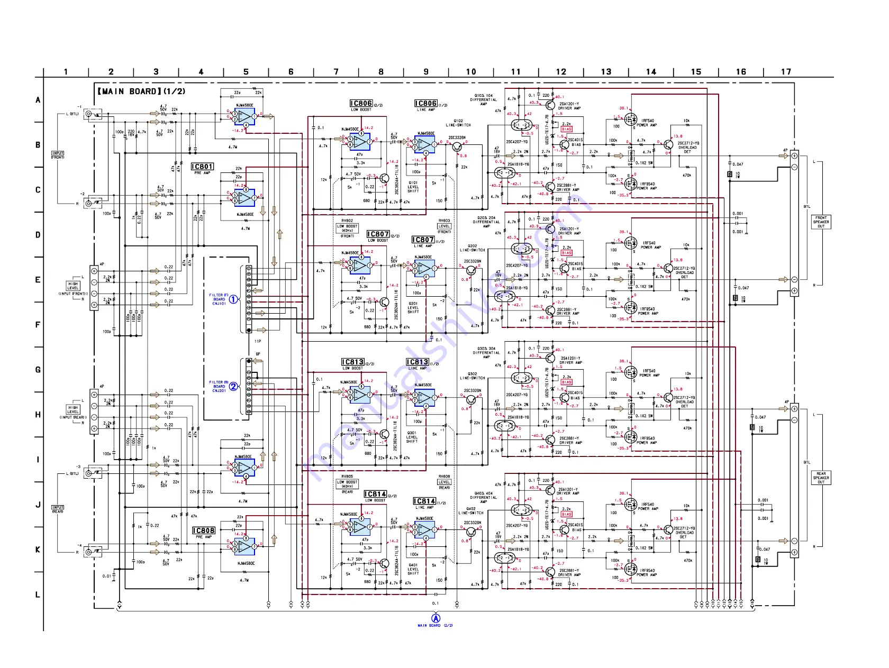Click the Q203, 204 DIFFERENTIAL AMP label
This screenshot has height=668, width=889.
pyautogui.click(x=486, y=222)
